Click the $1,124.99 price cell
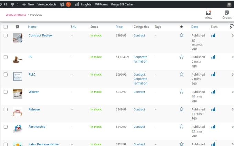The width and height of the screenshot is (234, 146). (122, 57)
